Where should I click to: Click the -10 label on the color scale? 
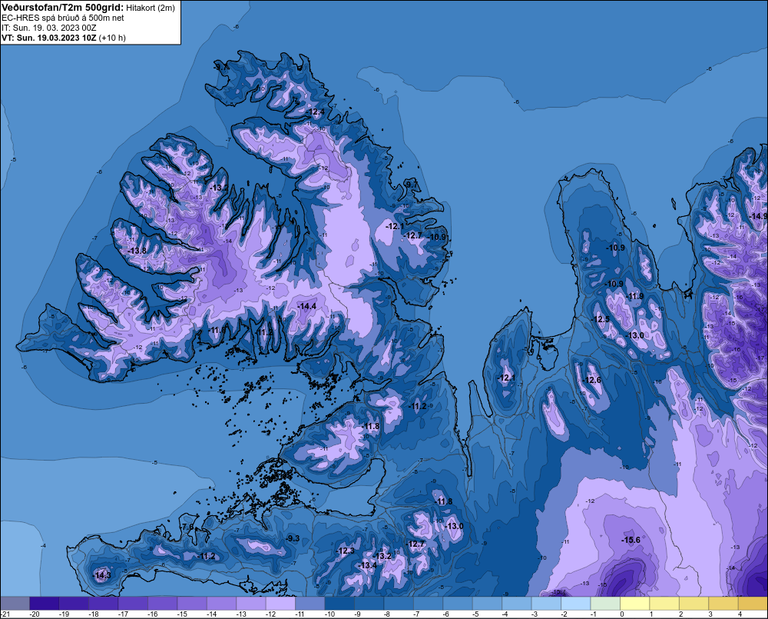(x=329, y=614)
